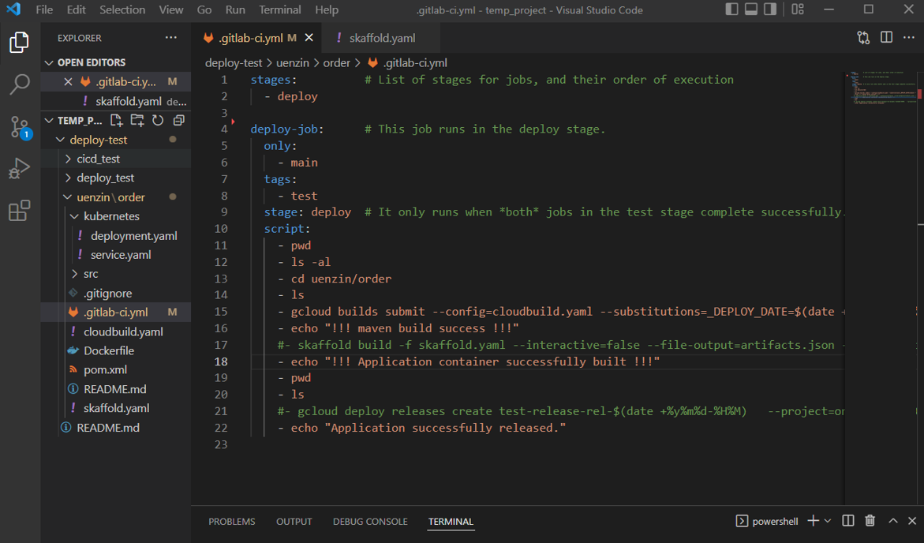Toggle the primary side bar layout icon
The width and height of the screenshot is (924, 543).
pyautogui.click(x=731, y=9)
